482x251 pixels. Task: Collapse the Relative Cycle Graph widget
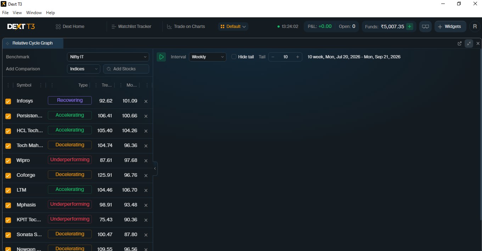tap(469, 43)
